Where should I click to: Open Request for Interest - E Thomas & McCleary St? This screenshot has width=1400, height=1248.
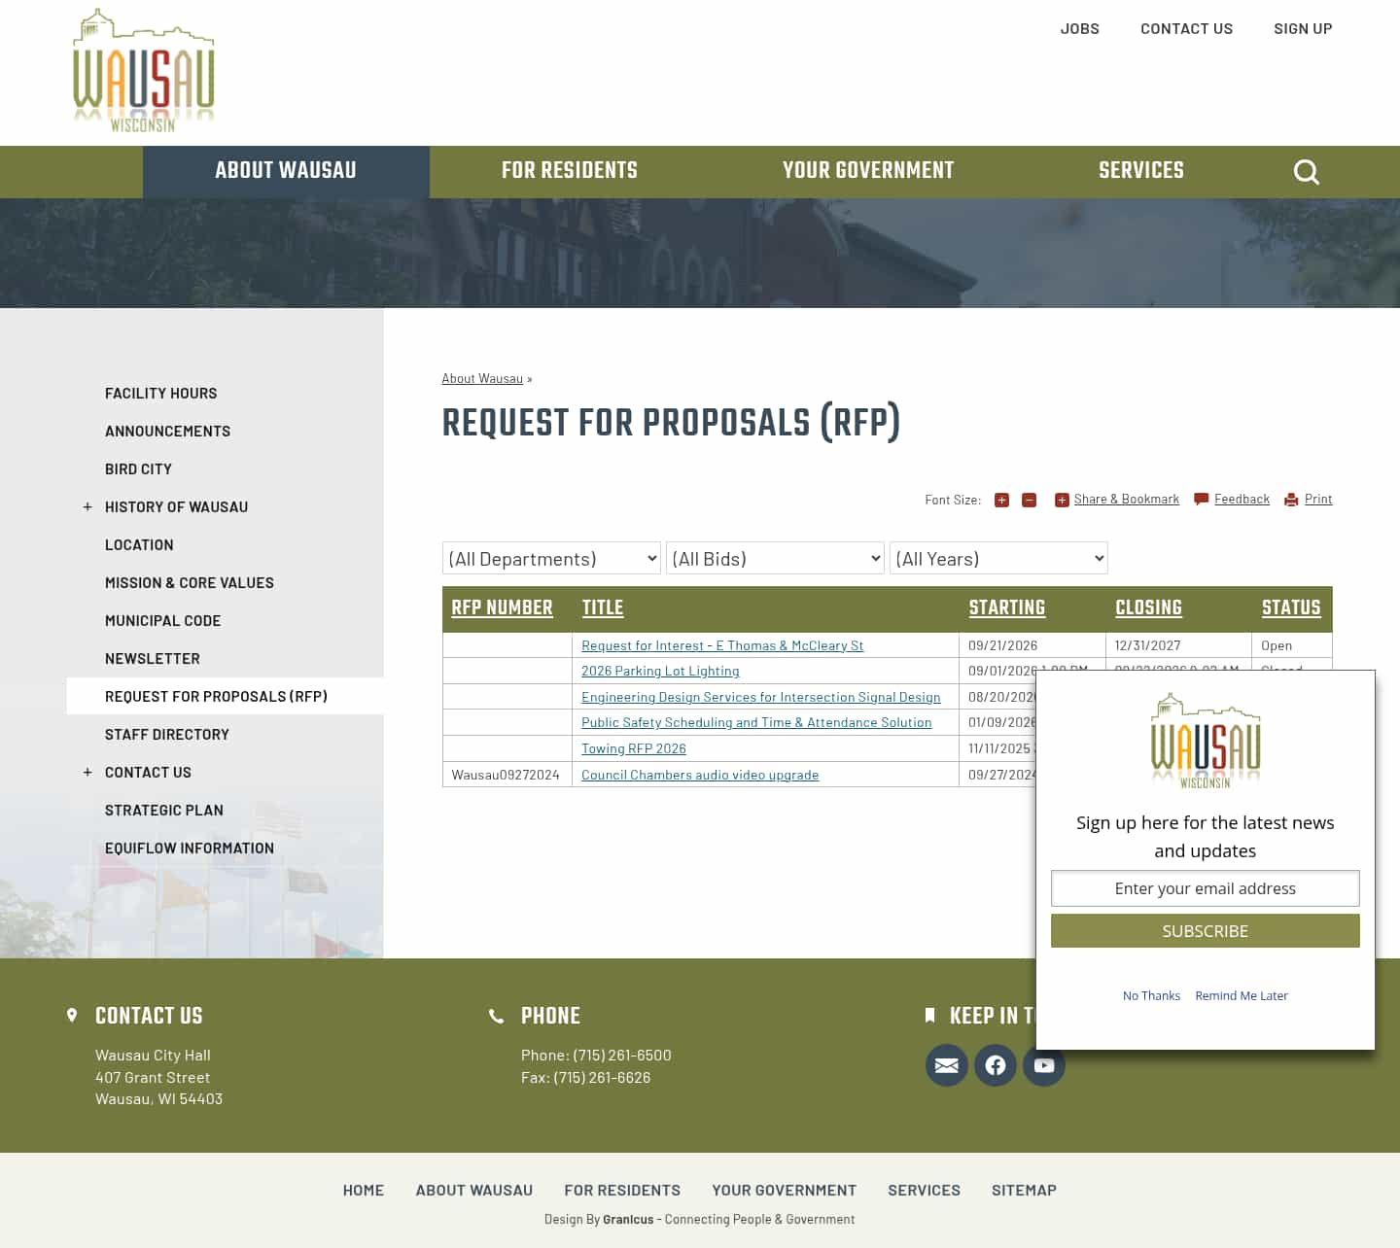(722, 645)
